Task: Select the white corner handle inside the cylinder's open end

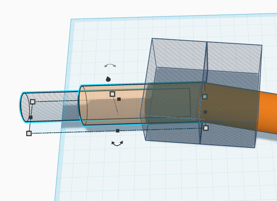Action: coord(32,102)
